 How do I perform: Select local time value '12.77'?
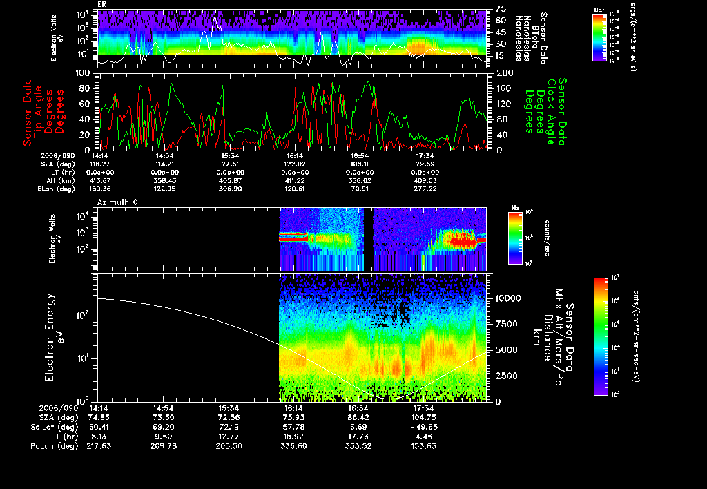[229, 437]
